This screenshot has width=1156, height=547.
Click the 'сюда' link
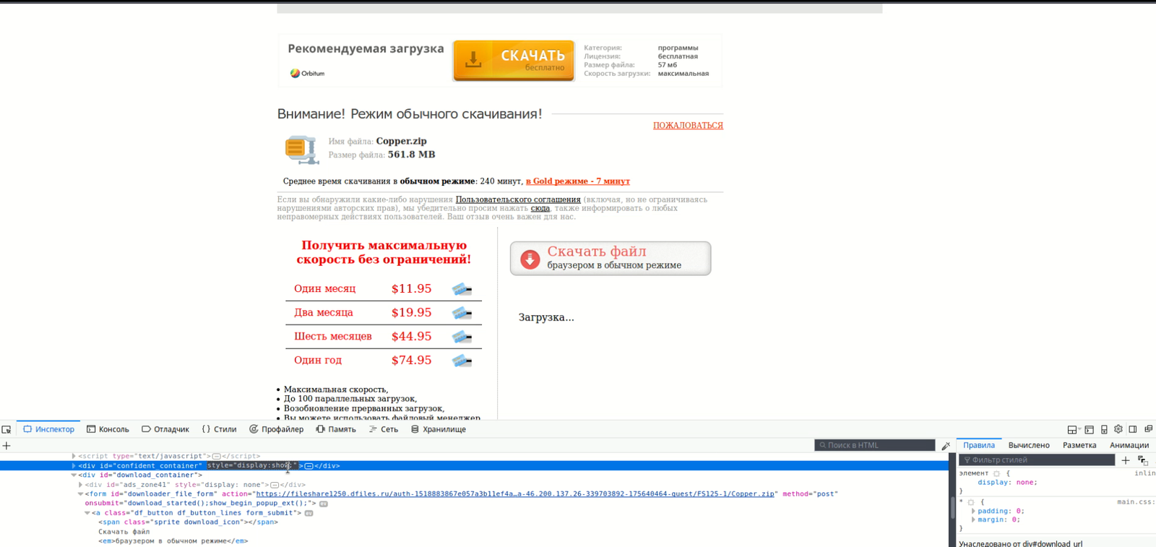click(x=540, y=208)
